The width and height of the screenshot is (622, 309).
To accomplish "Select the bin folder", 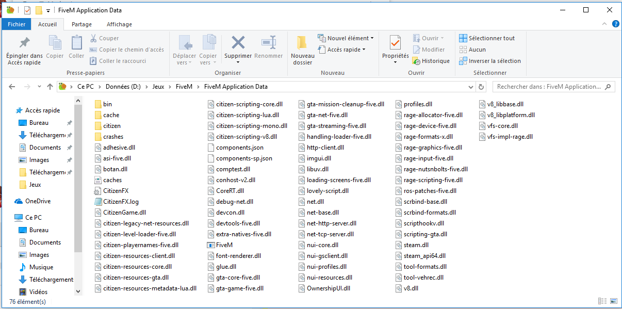I will coord(103,104).
